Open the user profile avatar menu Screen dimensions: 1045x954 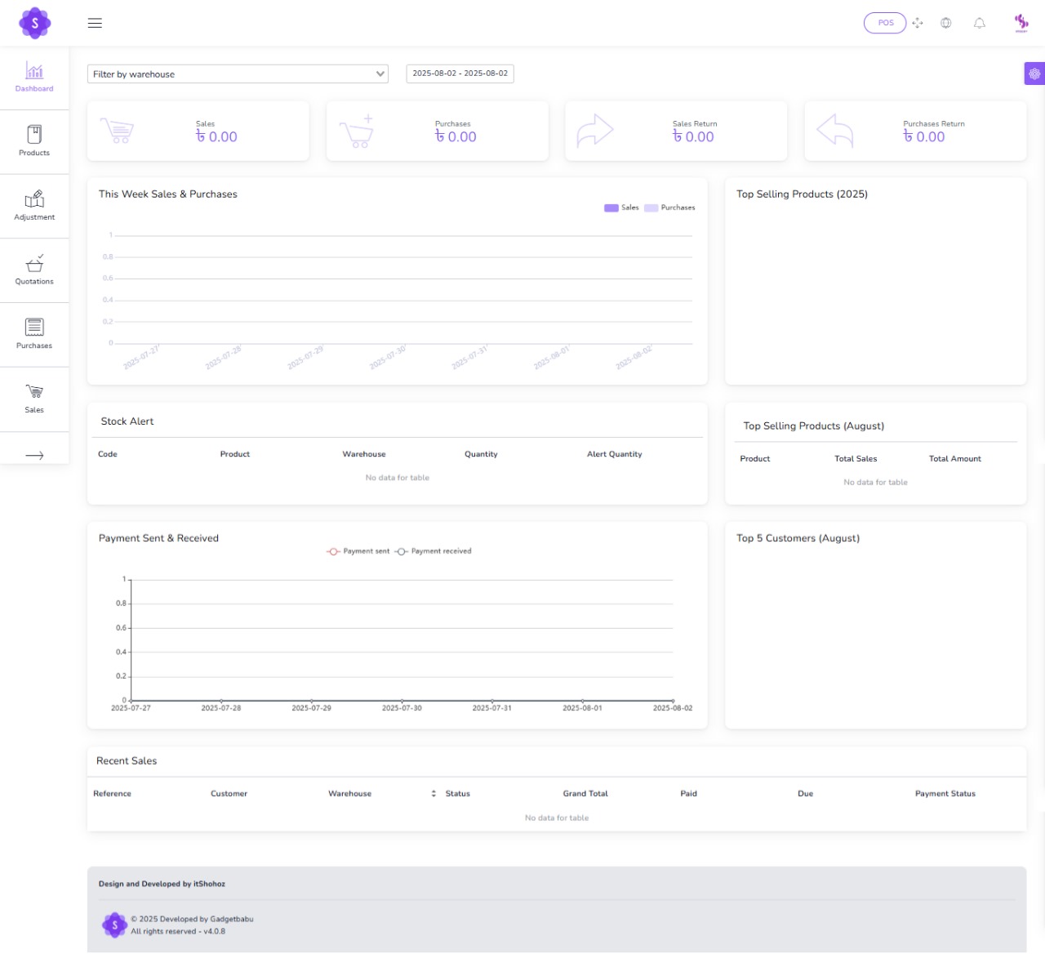(1021, 23)
